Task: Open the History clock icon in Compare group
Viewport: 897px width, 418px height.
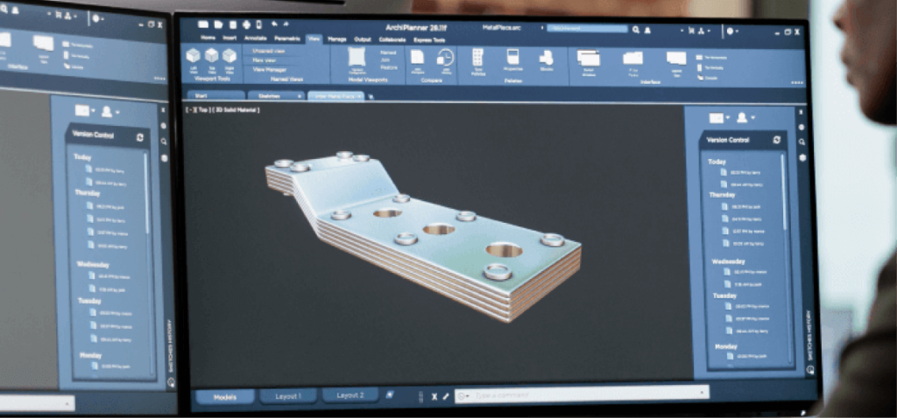Action: click(445, 57)
